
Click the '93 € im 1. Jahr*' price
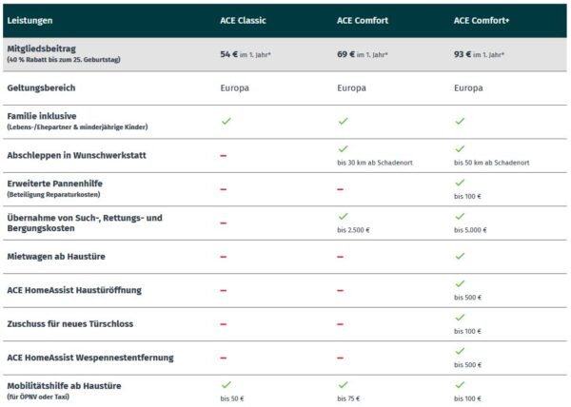pyautogui.click(x=480, y=54)
